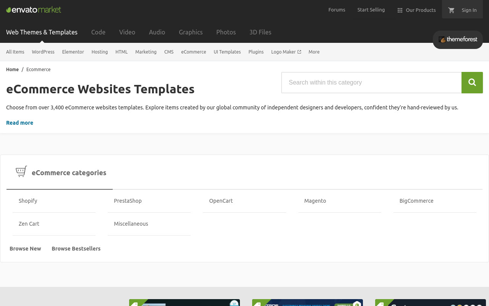The image size is (489, 306).
Task: Open the eCommerce submenu item
Action: (x=194, y=52)
